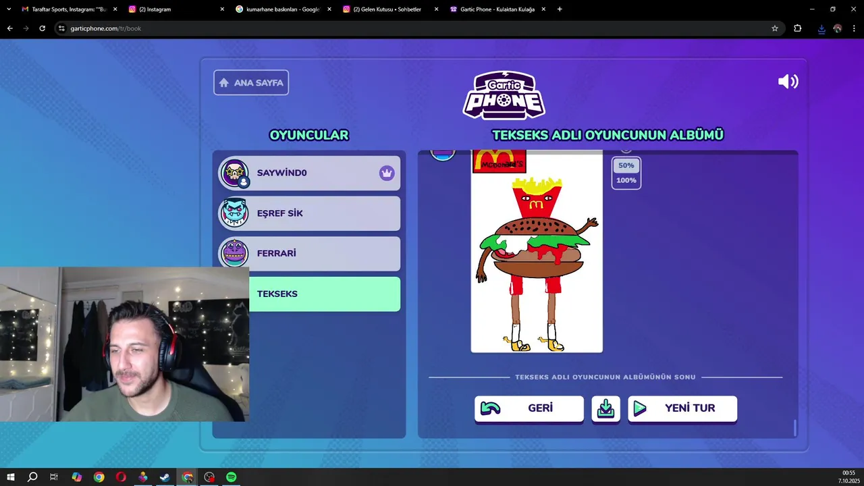Mute the game sound with speaker icon
Image resolution: width=864 pixels, height=486 pixels.
click(x=788, y=82)
